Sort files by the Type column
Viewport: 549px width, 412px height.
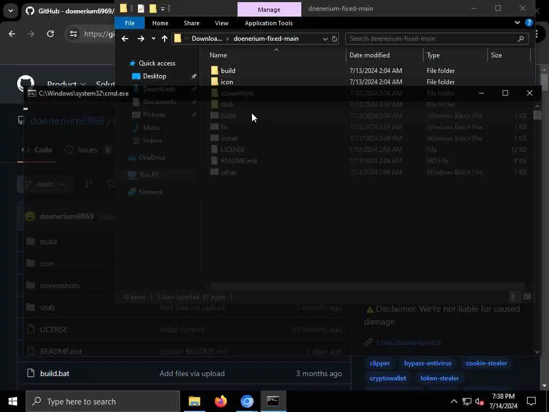[x=433, y=55]
